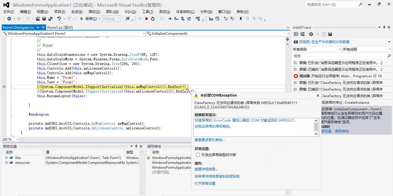Viewport: 393px width, 196px height.
Task: Click the Step Over icon
Action: tap(183, 19)
